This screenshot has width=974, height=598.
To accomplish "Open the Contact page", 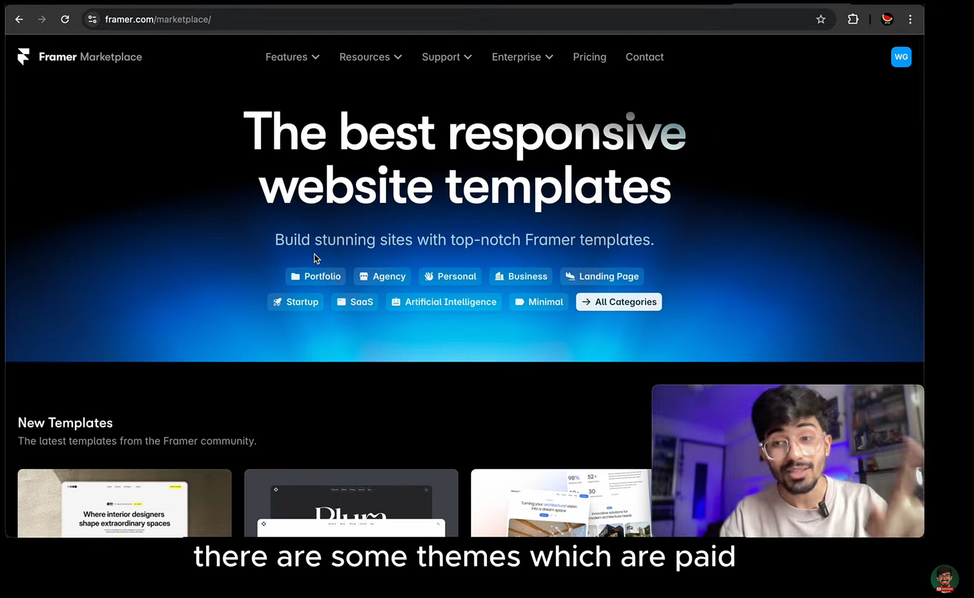I will coord(644,57).
